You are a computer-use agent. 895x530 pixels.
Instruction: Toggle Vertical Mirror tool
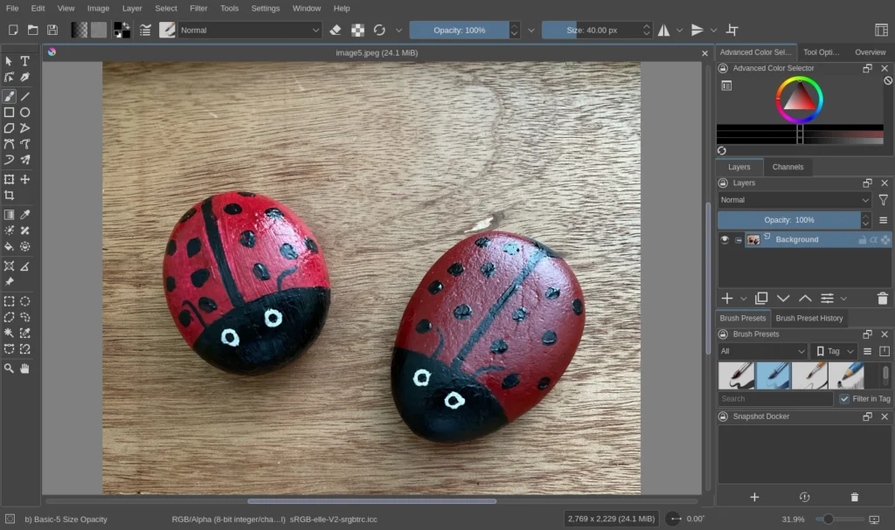(x=697, y=31)
